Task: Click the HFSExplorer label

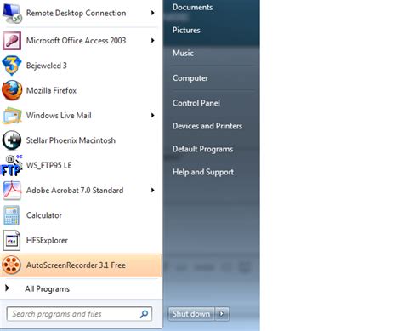Action: tap(47, 241)
